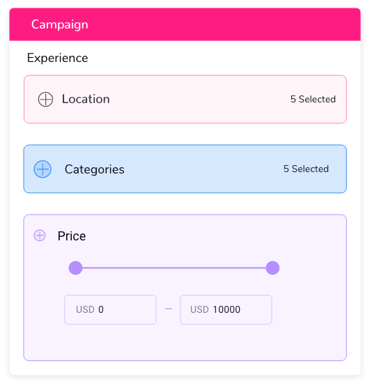Click the Campaign header bar
This screenshot has width=370, height=386.
click(185, 24)
